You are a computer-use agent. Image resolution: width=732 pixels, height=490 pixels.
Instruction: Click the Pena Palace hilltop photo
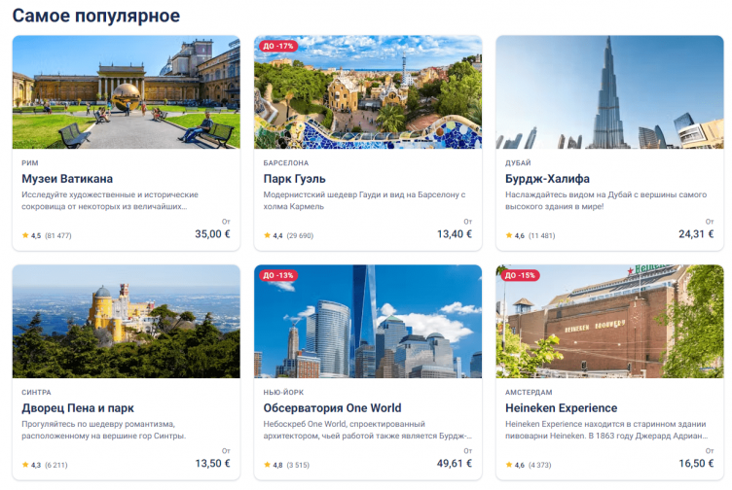point(126,321)
